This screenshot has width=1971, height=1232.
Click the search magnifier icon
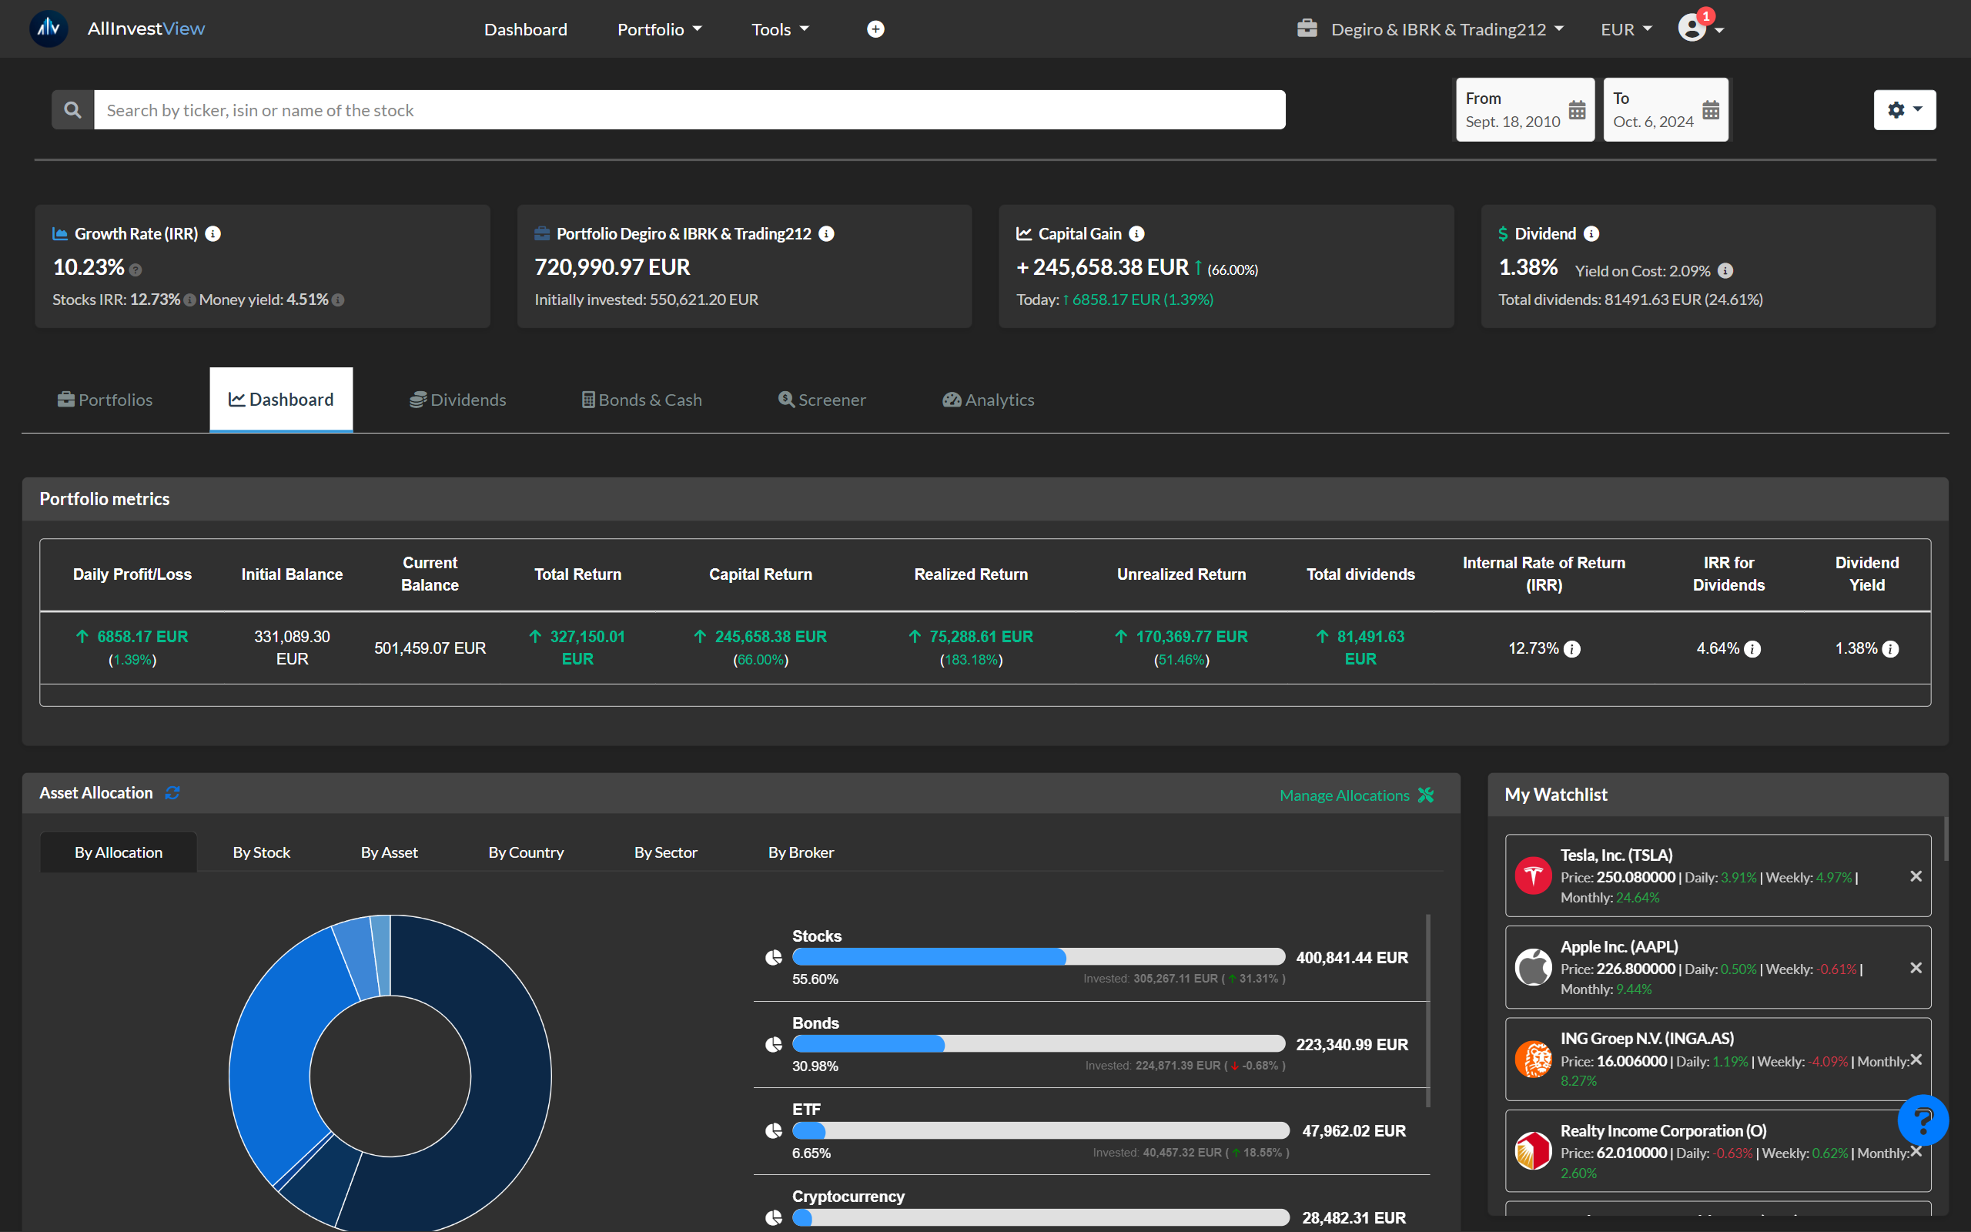click(x=72, y=110)
